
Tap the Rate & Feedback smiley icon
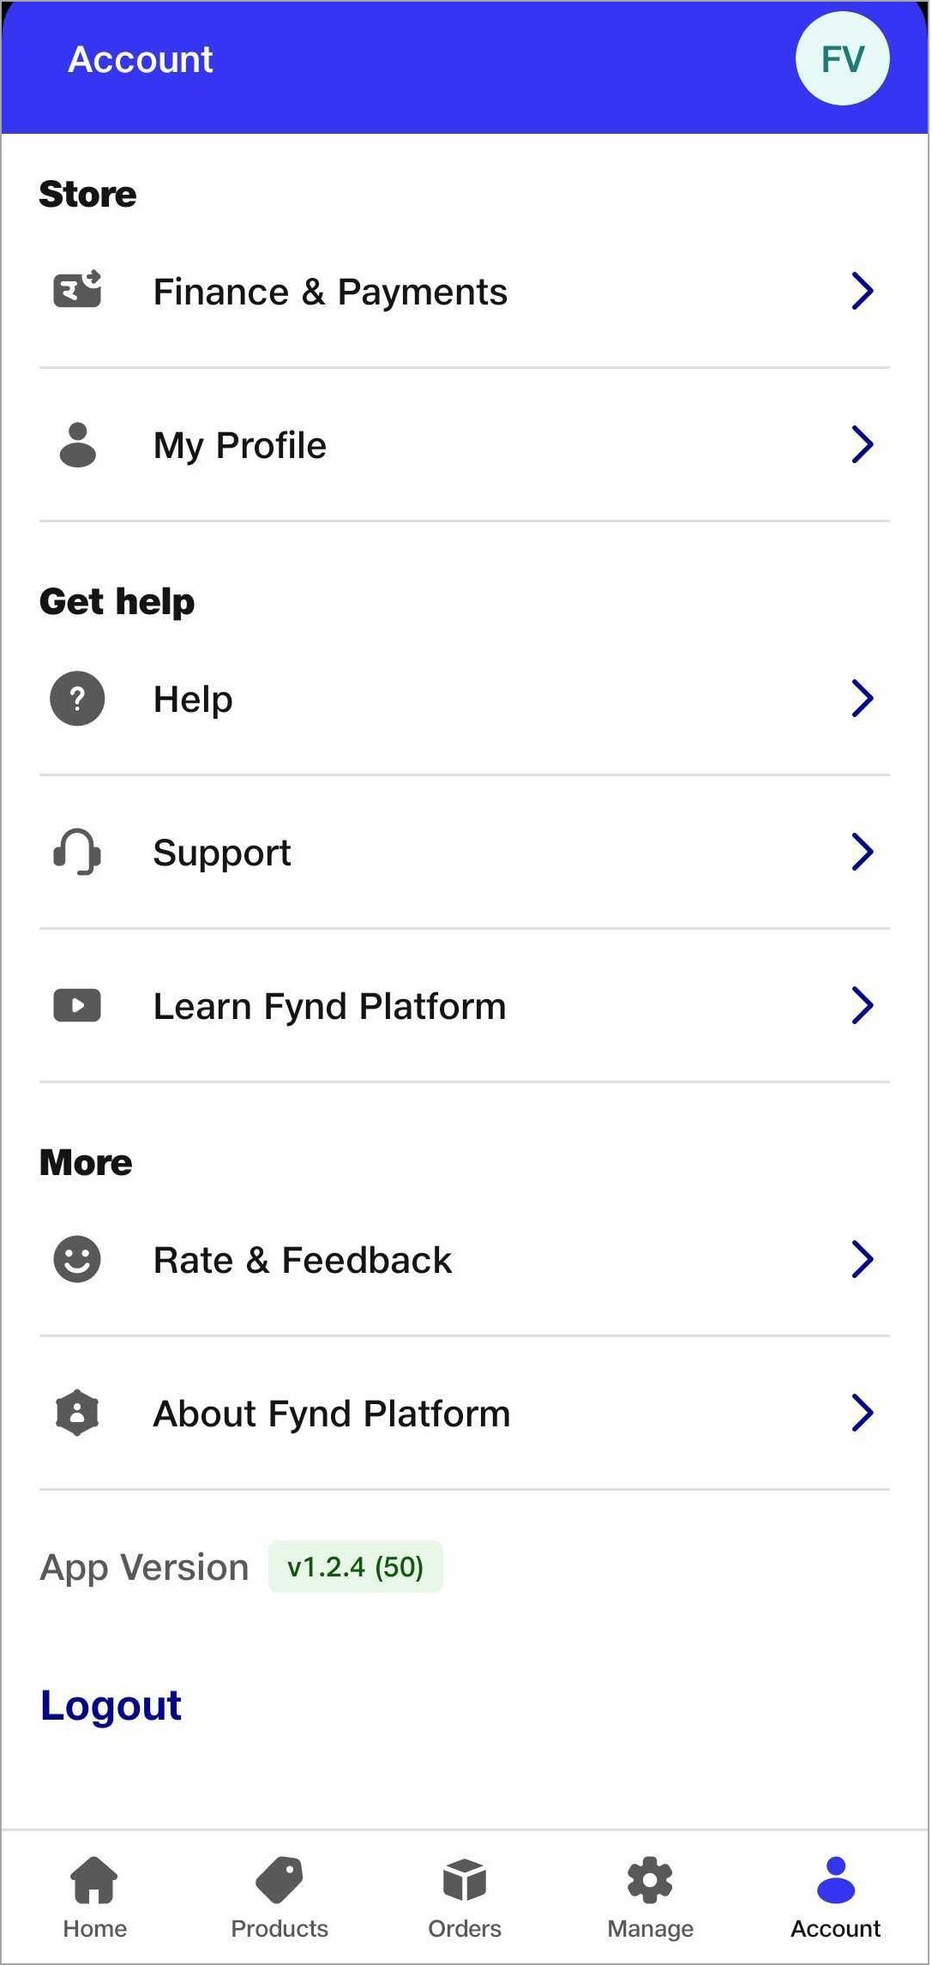coord(77,1259)
